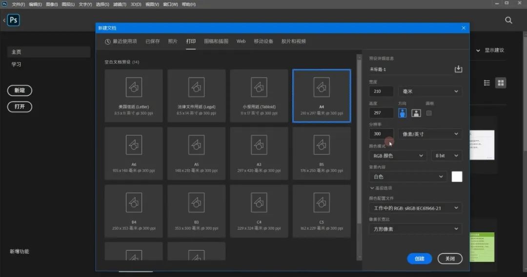Click the 新建 button on home screen
Viewport: 527px width, 277px height.
[x=20, y=90]
